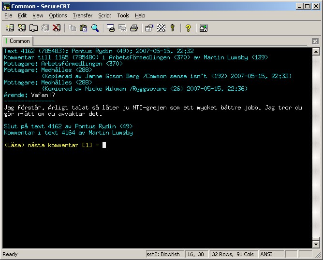Image resolution: width=323 pixels, height=260 pixels.
Task: Select the Common session tab
Action: tap(18, 41)
